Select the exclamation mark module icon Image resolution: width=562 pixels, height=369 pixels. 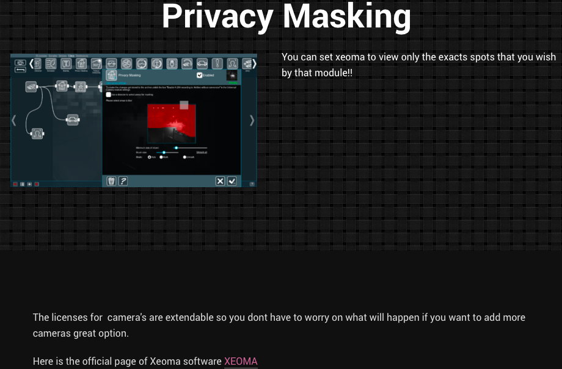[217, 63]
